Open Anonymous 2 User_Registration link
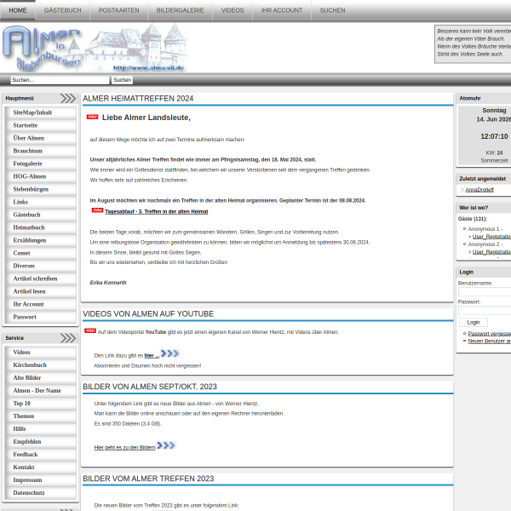The width and height of the screenshot is (511, 511). pos(491,252)
